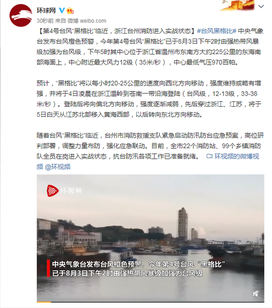Click the video subtitle caption text
The height and width of the screenshot is (308, 272).
138,269
